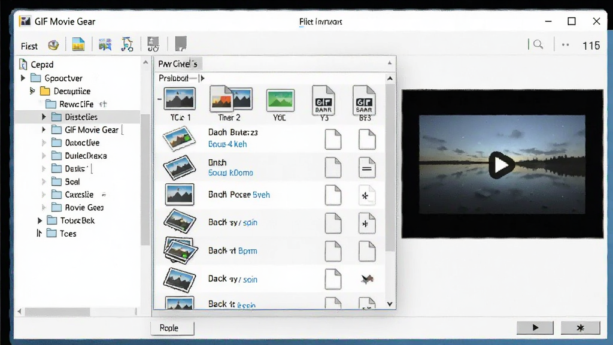Click the file list vertical scrollbar thumb
613x345 pixels.
point(390,168)
